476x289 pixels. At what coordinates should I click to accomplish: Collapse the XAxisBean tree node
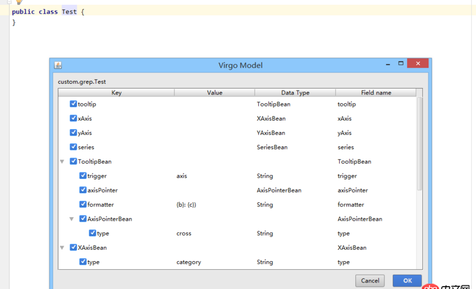pos(62,247)
